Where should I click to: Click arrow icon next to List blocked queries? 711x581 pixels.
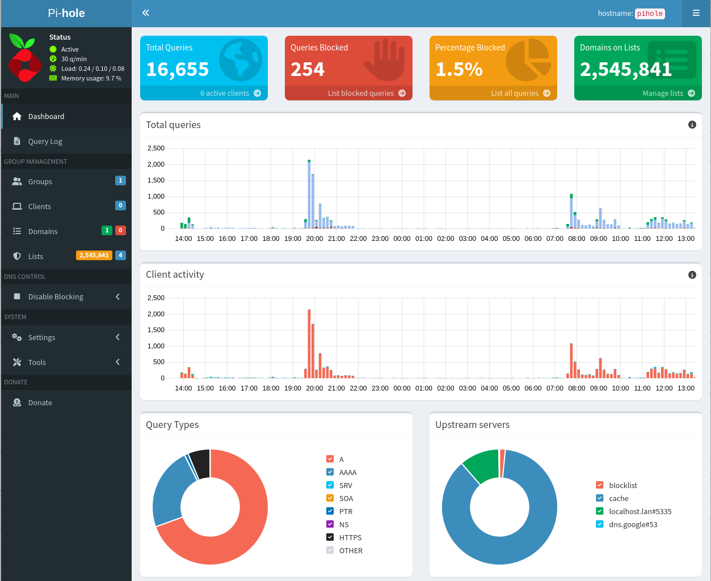[402, 93]
